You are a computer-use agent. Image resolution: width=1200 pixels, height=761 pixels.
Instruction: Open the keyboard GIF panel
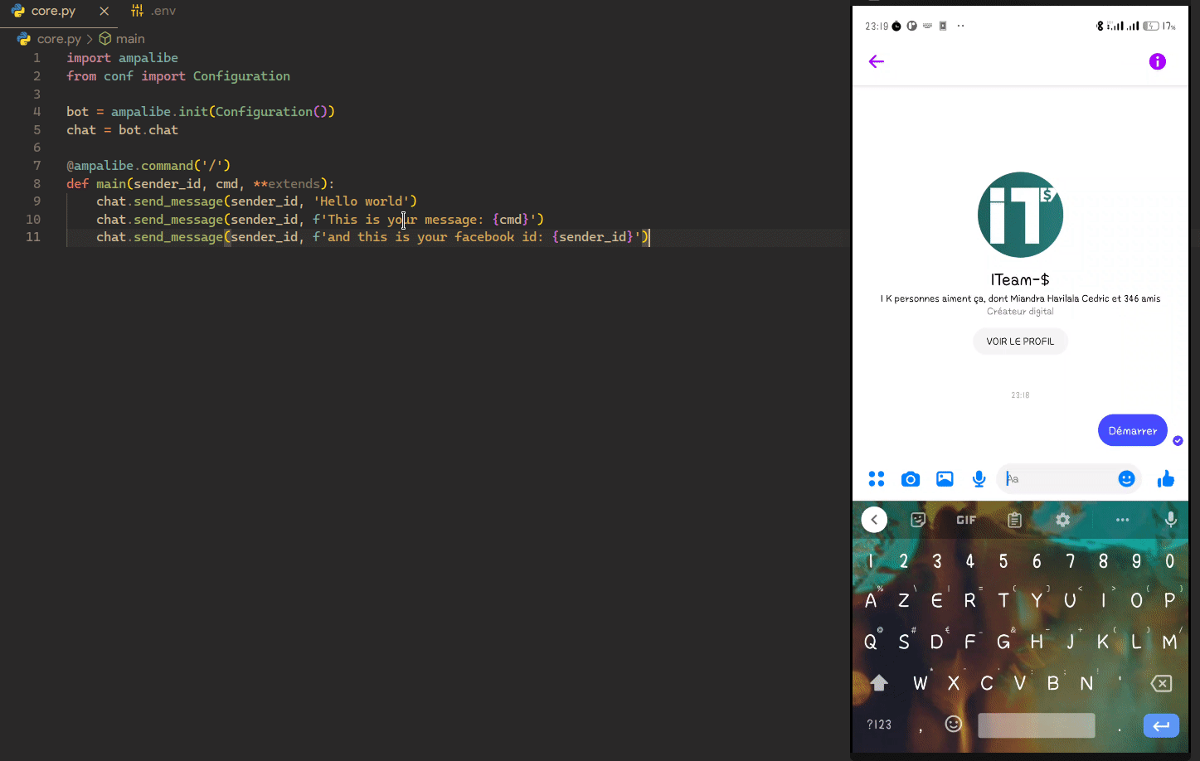coord(966,520)
